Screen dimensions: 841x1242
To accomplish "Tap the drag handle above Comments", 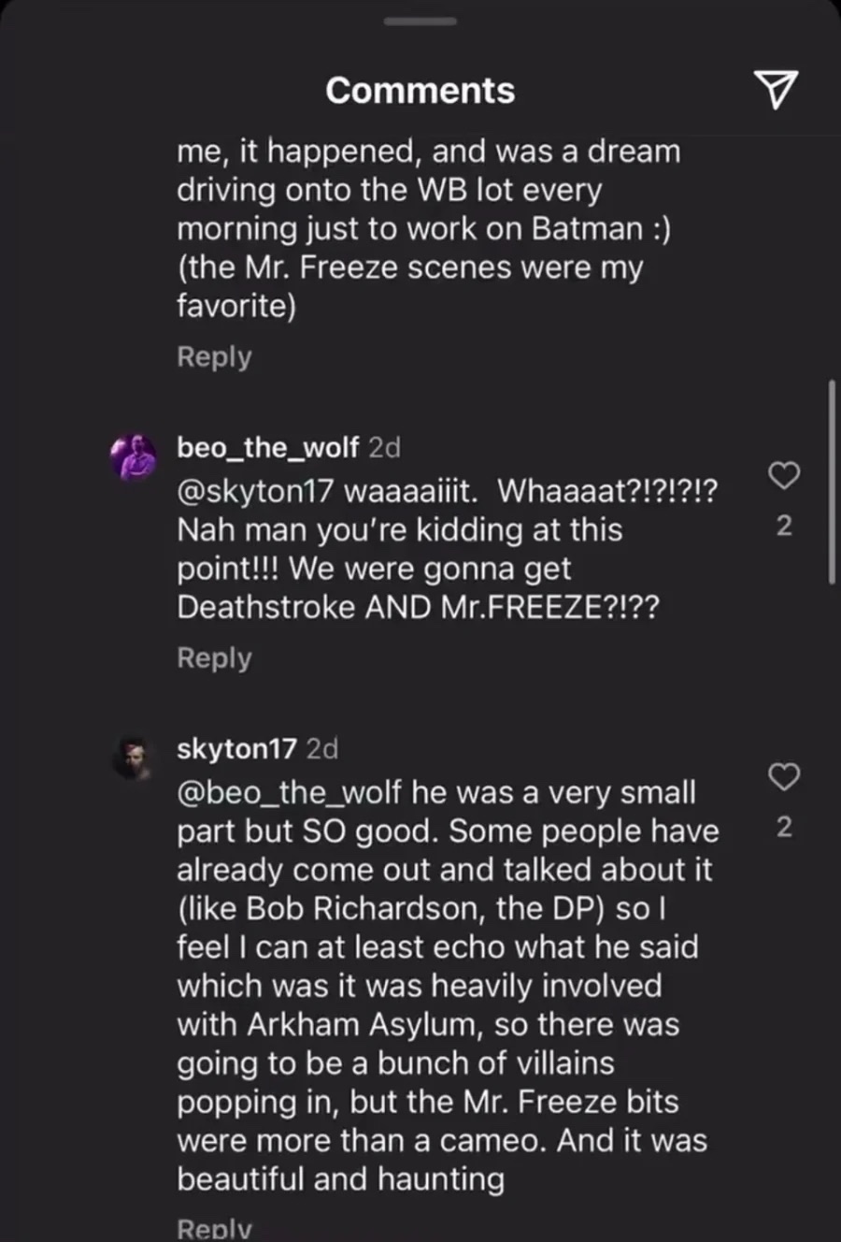I will (420, 21).
